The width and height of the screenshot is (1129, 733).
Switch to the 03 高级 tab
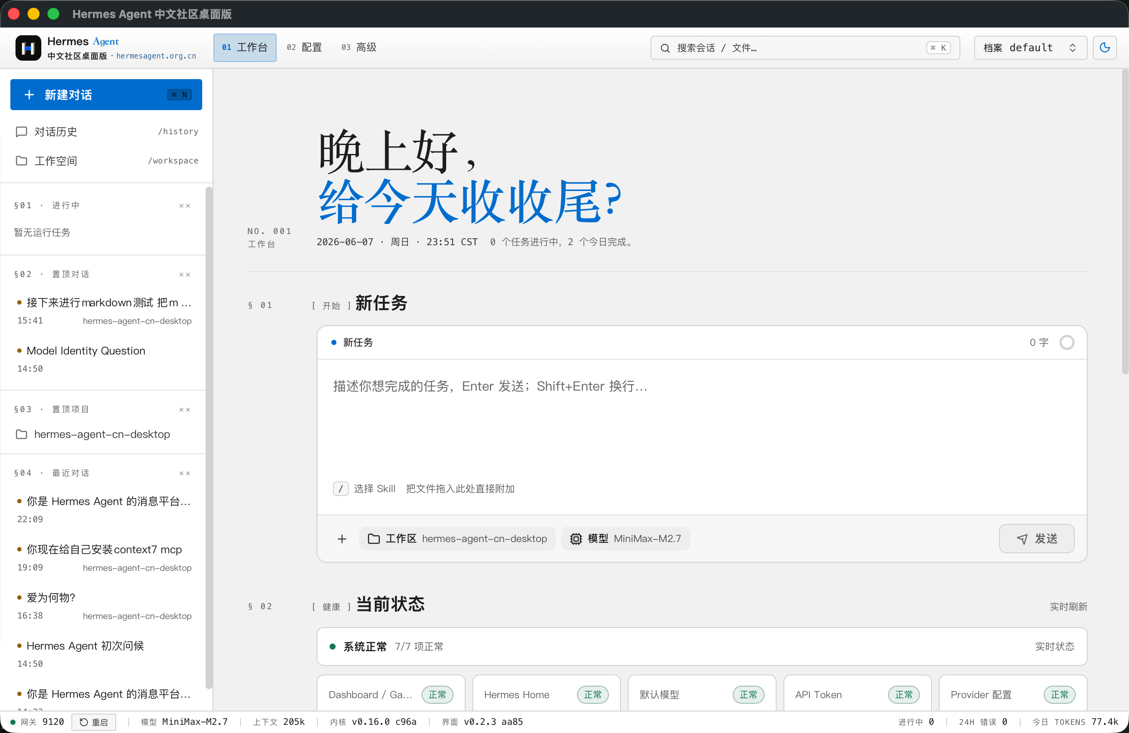[359, 47]
